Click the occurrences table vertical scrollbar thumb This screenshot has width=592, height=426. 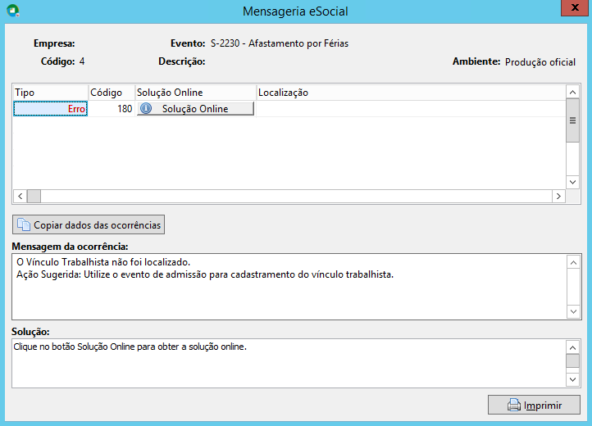click(x=573, y=120)
